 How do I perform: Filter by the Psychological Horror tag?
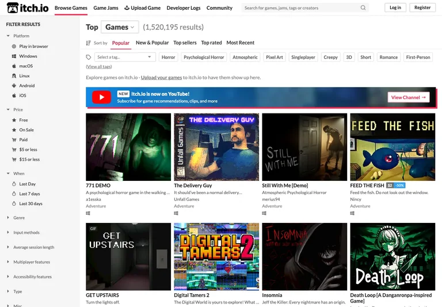tap(204, 57)
